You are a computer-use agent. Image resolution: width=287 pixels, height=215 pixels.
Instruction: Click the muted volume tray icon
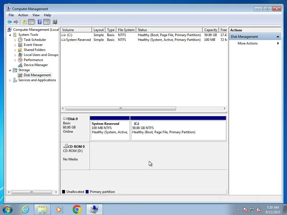coord(259,210)
